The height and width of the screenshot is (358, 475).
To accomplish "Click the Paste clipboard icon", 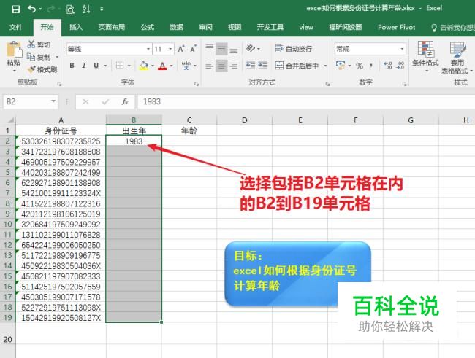I will pyautogui.click(x=14, y=50).
